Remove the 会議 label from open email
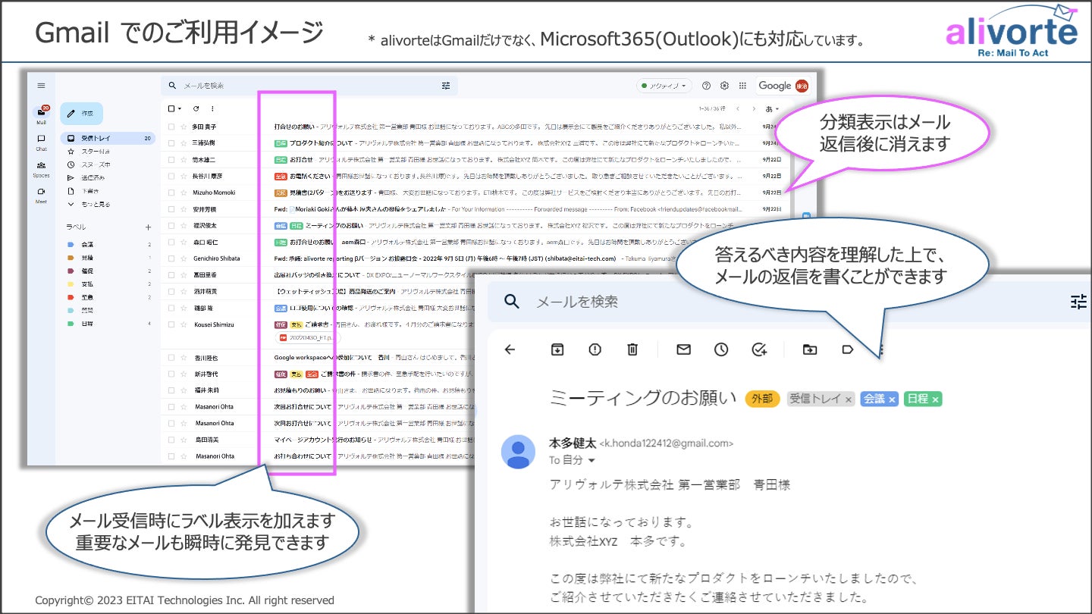 (x=892, y=399)
